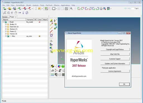Click the Save Session disk icon

click(15, 9)
